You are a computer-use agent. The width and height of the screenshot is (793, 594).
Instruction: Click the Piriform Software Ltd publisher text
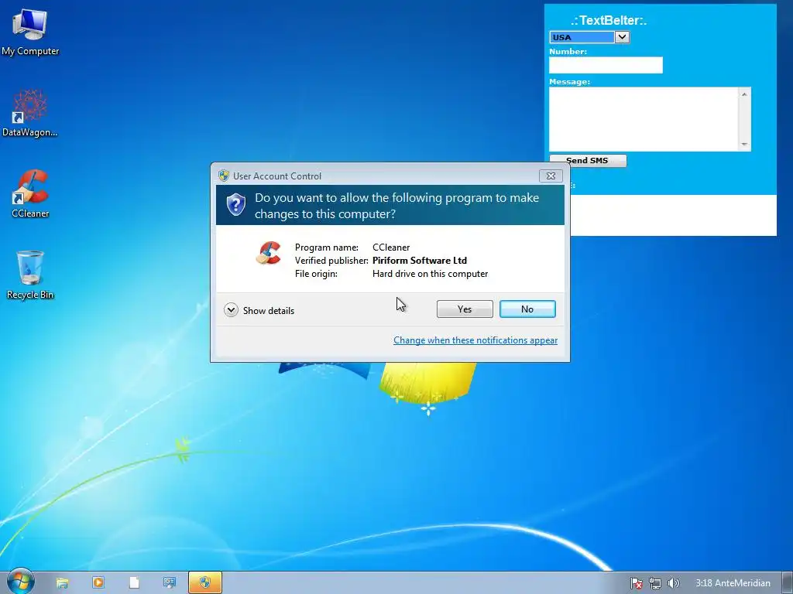[420, 261]
